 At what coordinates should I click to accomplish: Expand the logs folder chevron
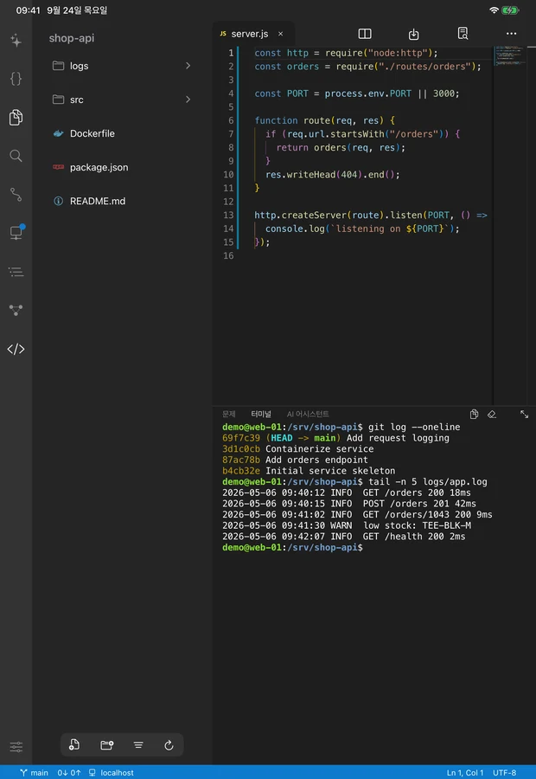coord(188,66)
